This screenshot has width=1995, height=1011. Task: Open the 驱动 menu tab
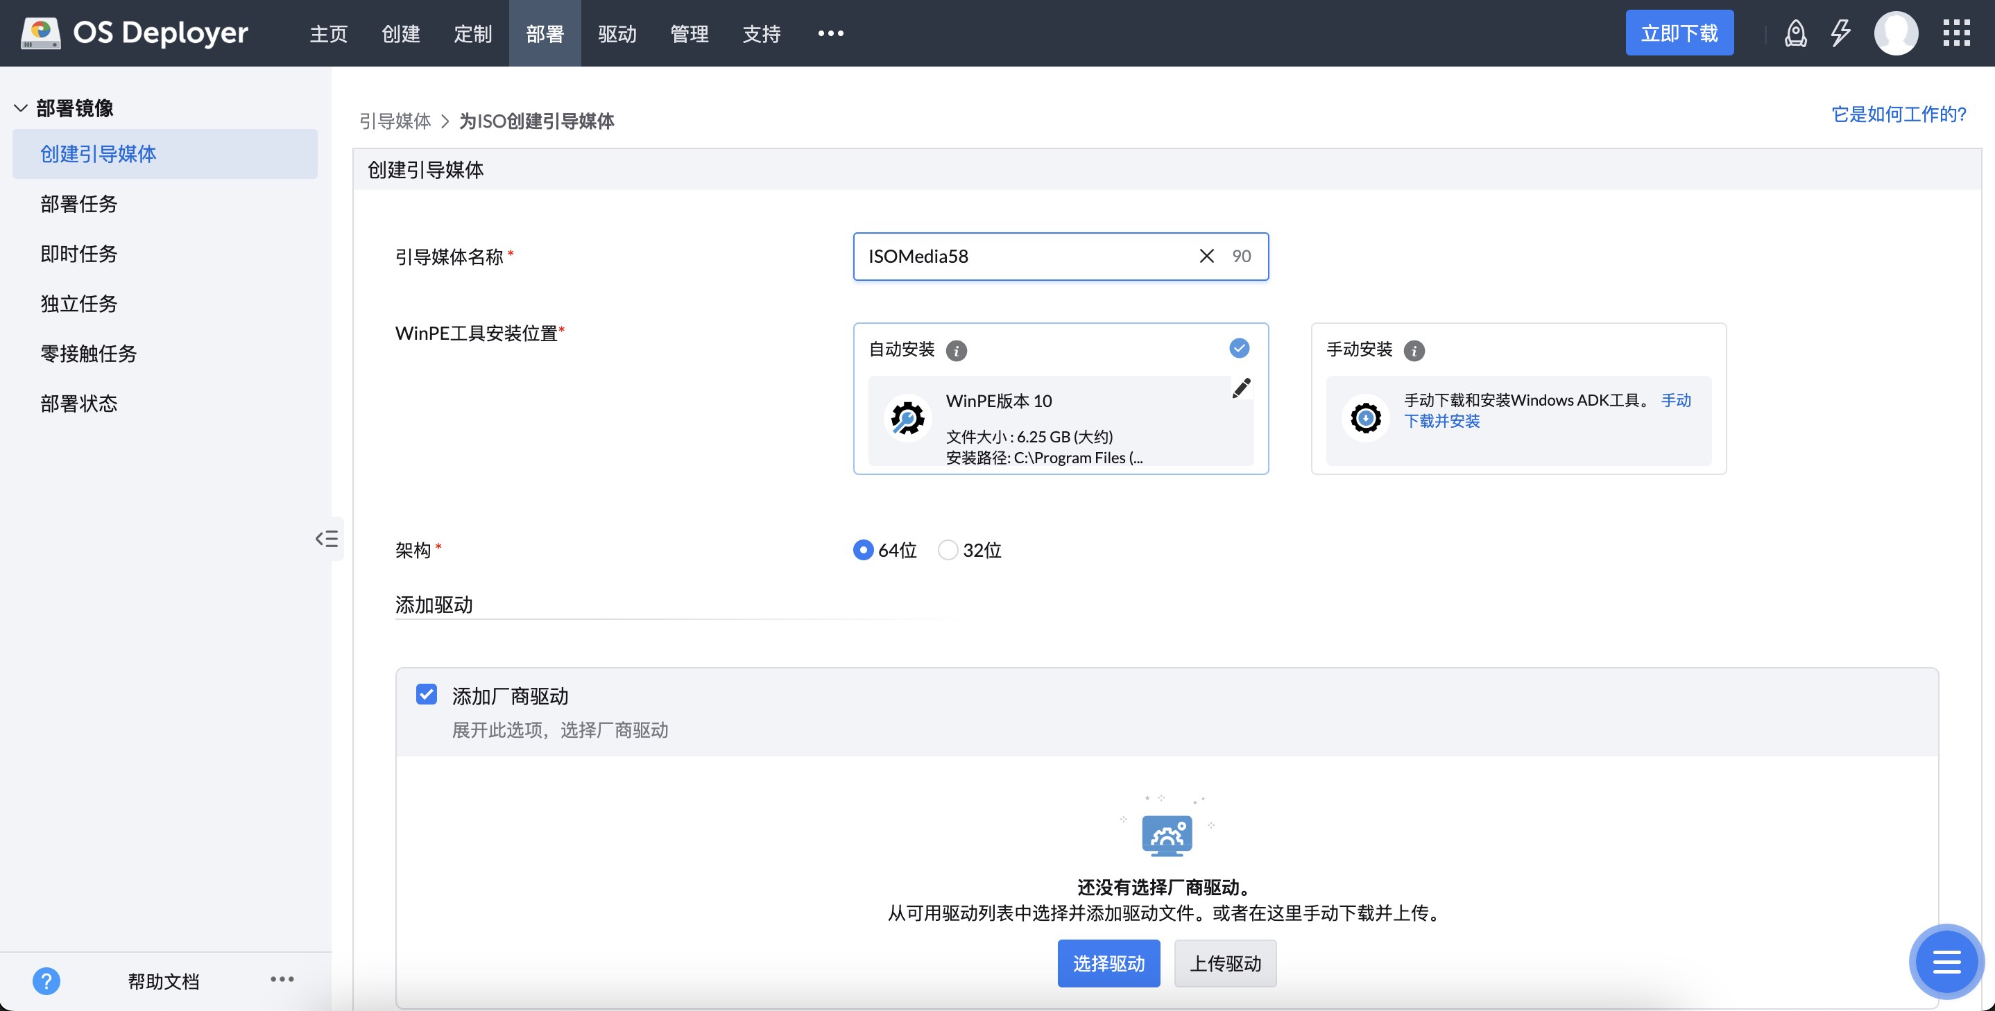[617, 33]
